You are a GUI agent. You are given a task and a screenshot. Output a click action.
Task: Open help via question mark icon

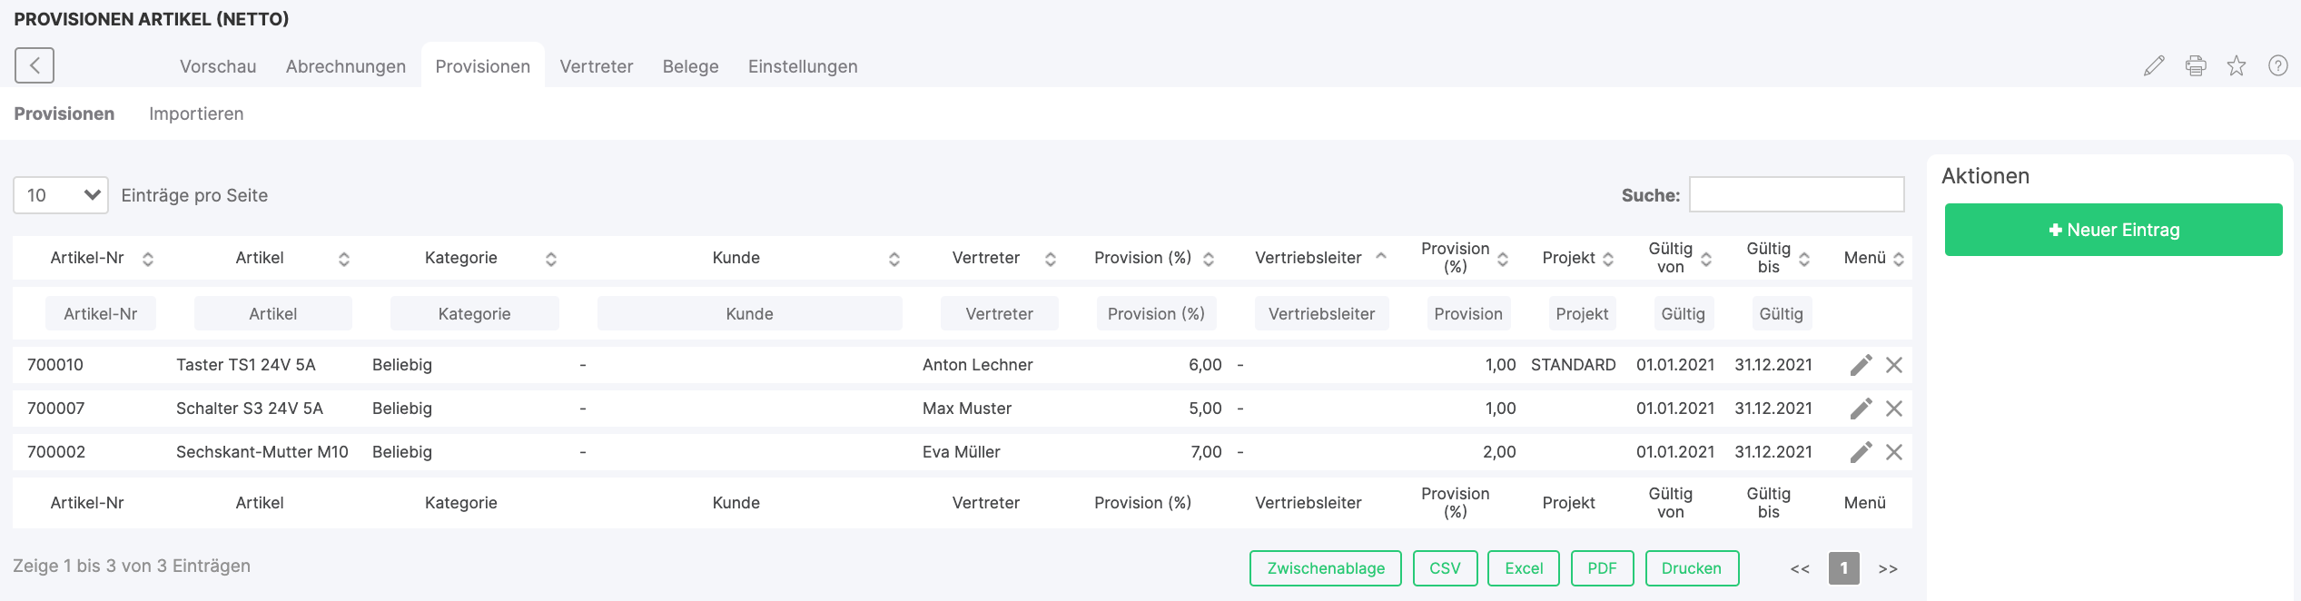coord(2277,65)
